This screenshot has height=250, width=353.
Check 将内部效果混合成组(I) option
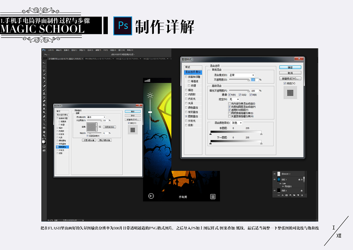229,104
